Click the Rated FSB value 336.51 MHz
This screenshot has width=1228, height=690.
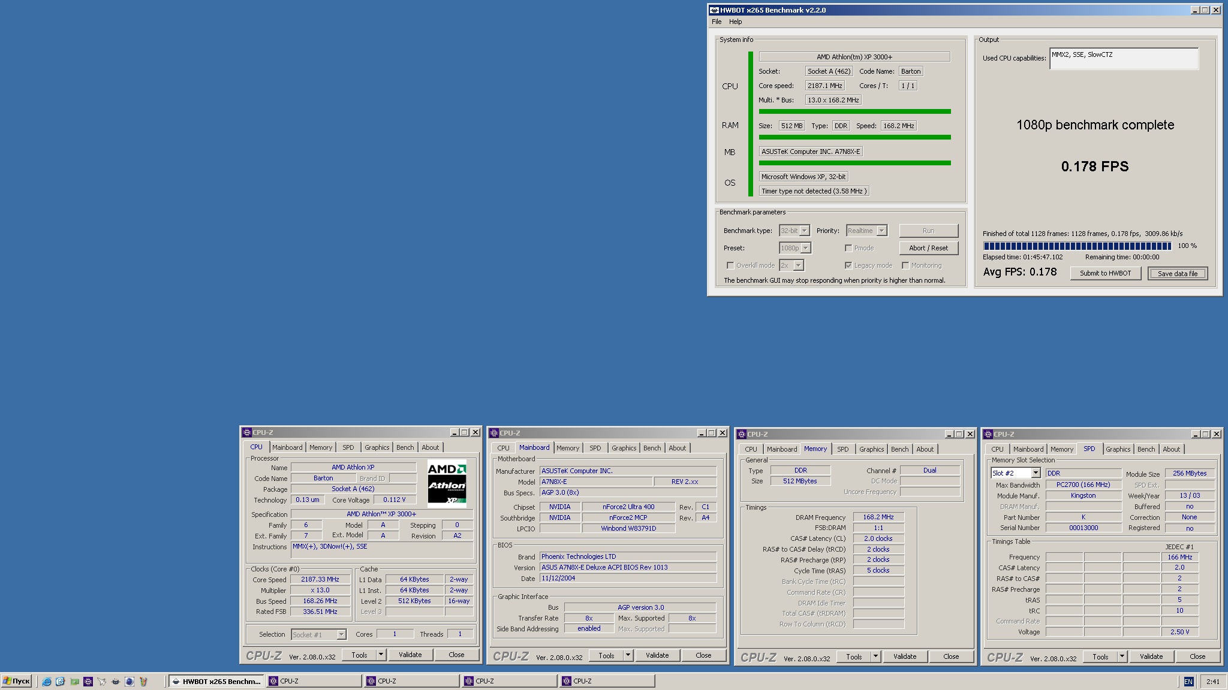(320, 612)
